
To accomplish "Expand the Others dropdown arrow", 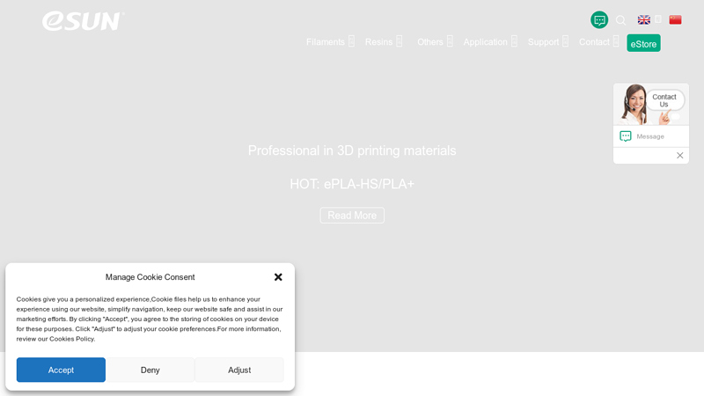I will [450, 41].
